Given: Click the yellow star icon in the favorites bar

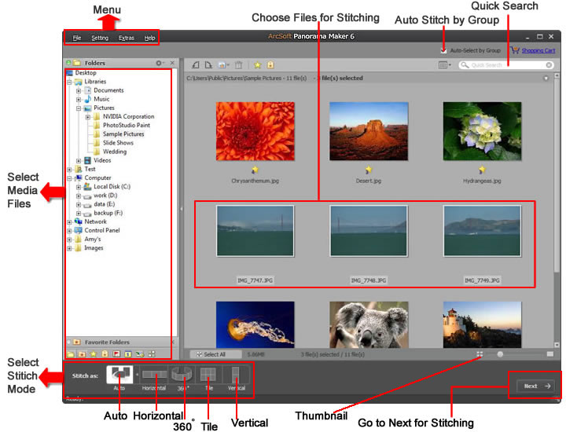Looking at the screenshot, I should click(94, 354).
